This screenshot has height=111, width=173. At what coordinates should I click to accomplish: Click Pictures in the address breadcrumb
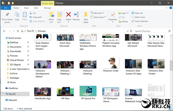(x=42, y=31)
